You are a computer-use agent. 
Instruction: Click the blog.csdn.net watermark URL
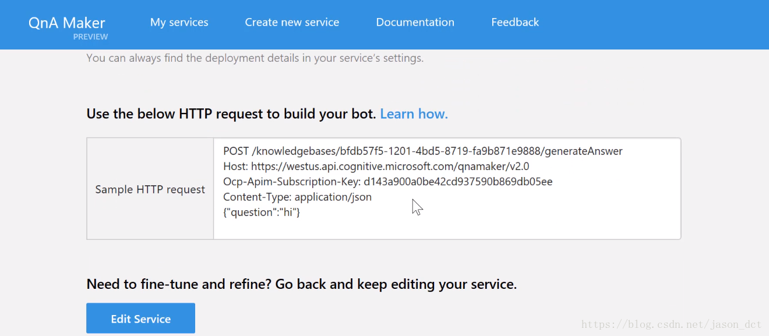pyautogui.click(x=671, y=324)
